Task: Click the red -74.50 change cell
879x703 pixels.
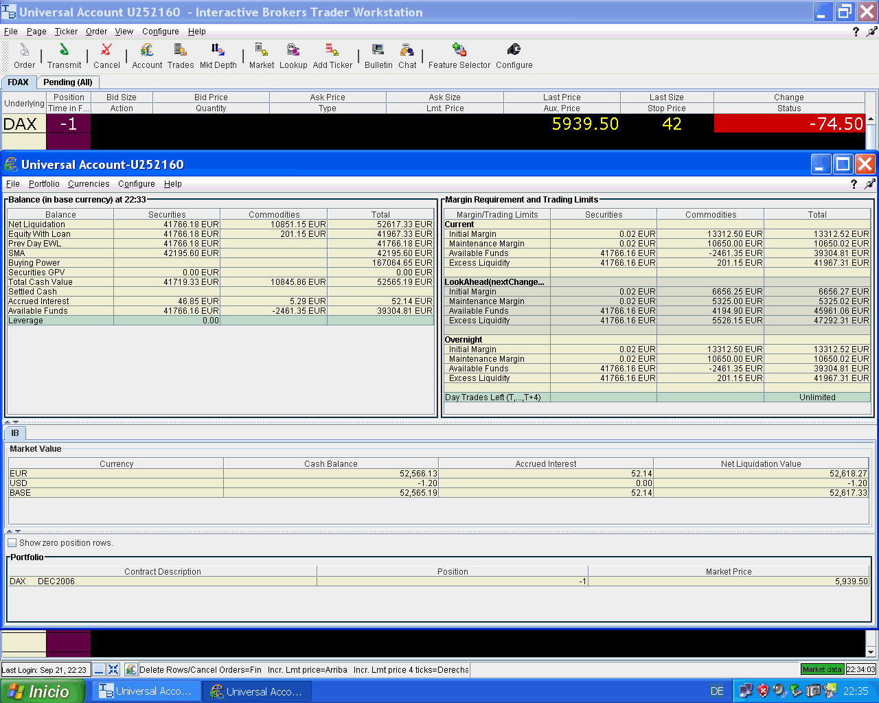Action: pyautogui.click(x=790, y=124)
